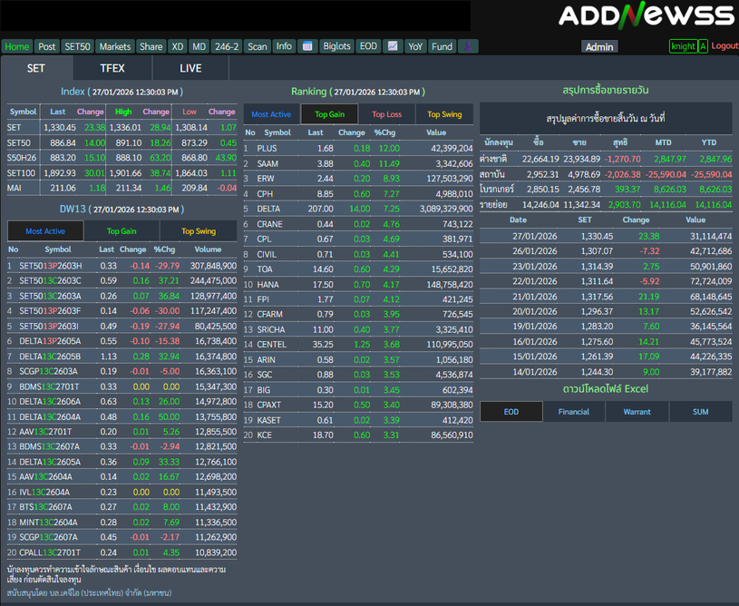Open the calendar icon in the toolbar
Screen dimensions: 739x606
click(x=307, y=46)
